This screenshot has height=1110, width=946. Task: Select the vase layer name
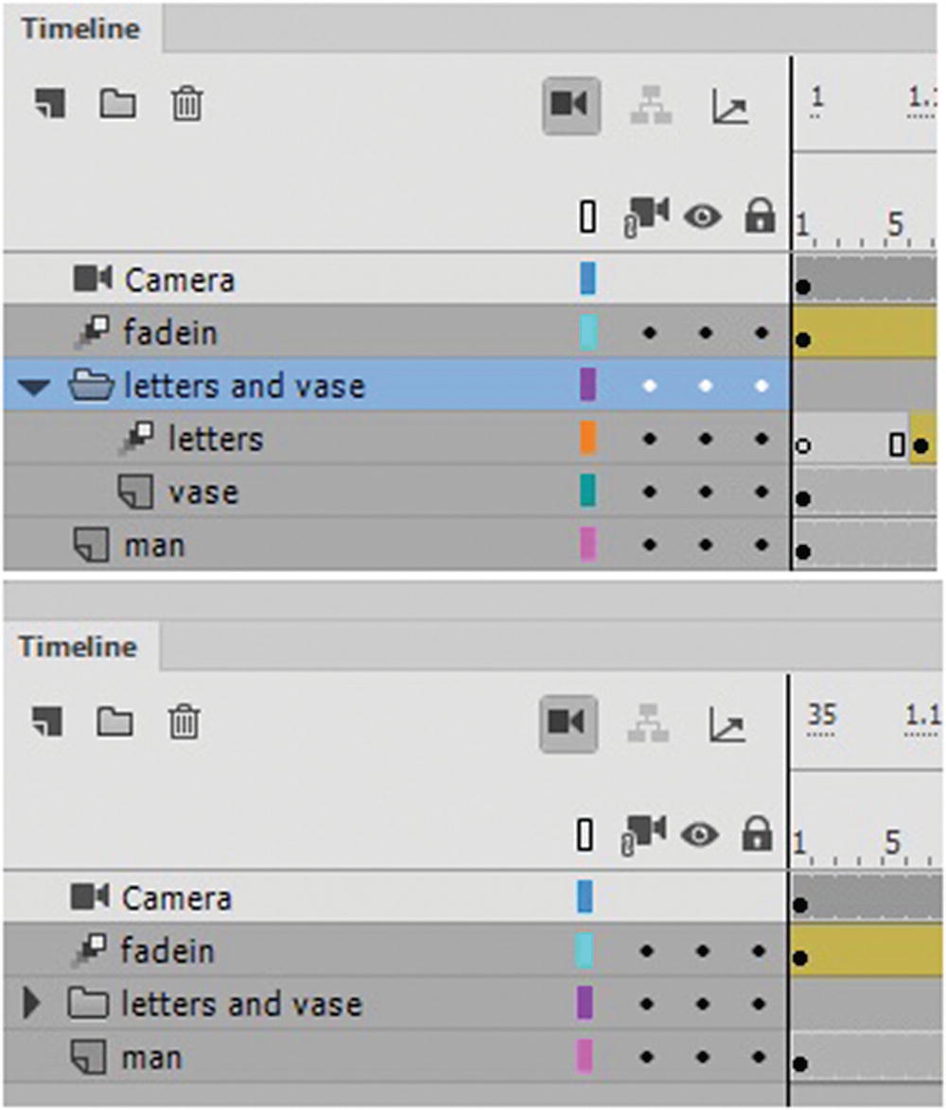point(202,493)
